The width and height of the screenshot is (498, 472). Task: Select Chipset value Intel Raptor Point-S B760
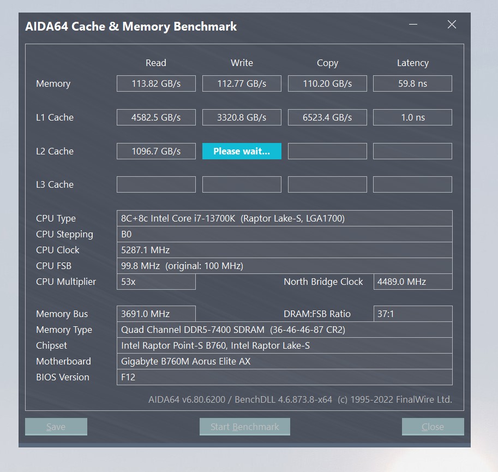[284, 345]
